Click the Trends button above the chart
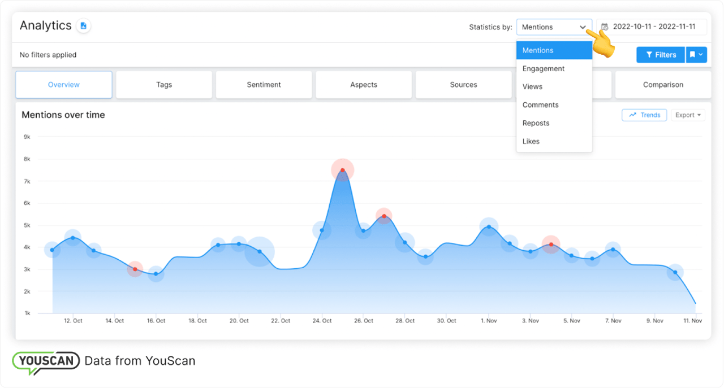The height and width of the screenshot is (388, 724). (x=644, y=115)
